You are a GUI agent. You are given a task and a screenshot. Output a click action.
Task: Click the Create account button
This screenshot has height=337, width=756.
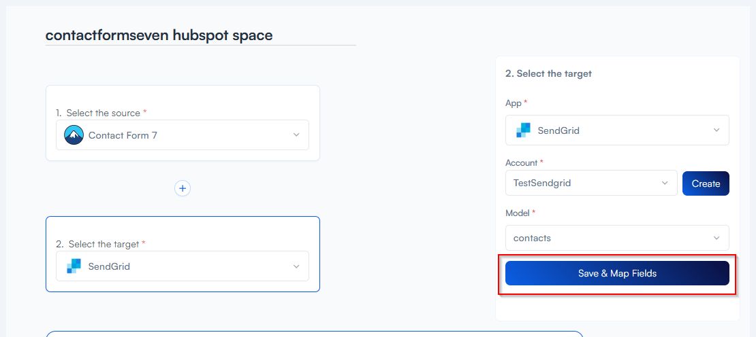click(x=706, y=183)
